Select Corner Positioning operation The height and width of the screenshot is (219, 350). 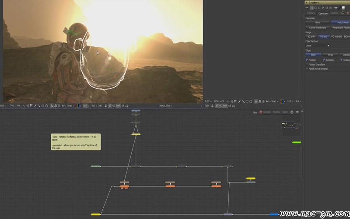tap(318, 28)
